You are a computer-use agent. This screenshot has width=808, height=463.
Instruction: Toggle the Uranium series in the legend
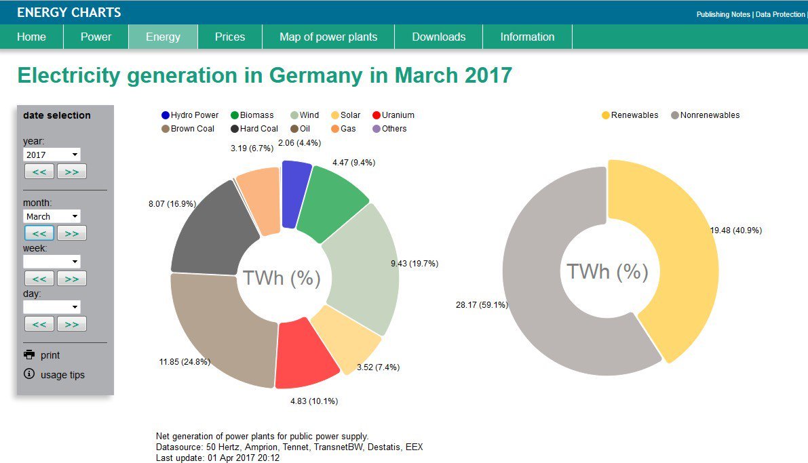[x=393, y=115]
